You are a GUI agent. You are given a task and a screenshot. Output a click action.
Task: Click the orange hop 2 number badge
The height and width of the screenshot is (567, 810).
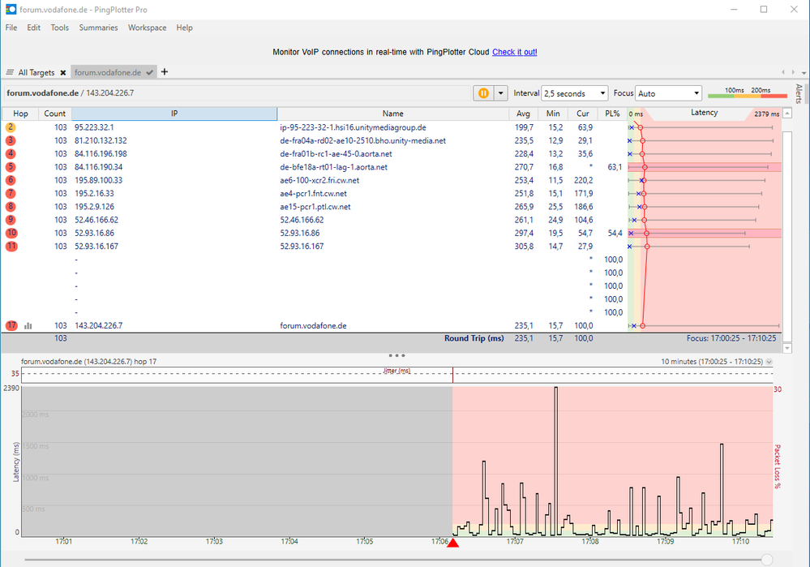point(11,127)
